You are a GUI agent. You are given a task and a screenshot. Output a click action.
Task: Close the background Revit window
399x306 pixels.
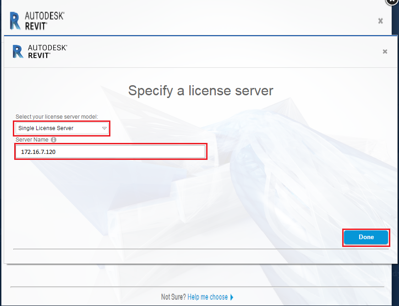pyautogui.click(x=380, y=21)
